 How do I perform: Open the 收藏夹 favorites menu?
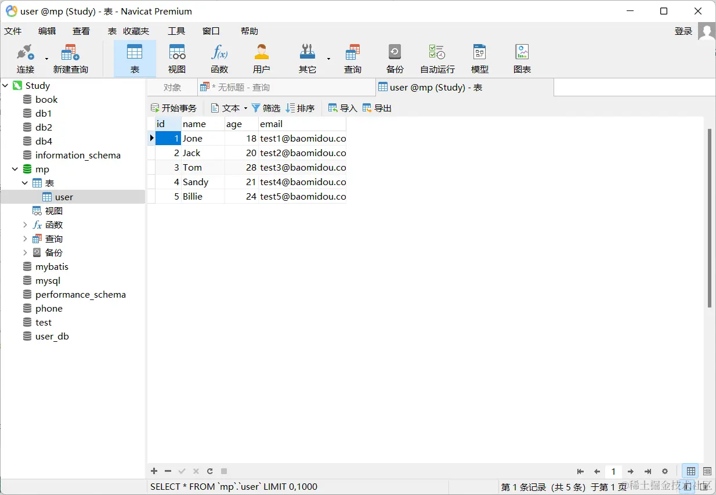click(x=136, y=31)
